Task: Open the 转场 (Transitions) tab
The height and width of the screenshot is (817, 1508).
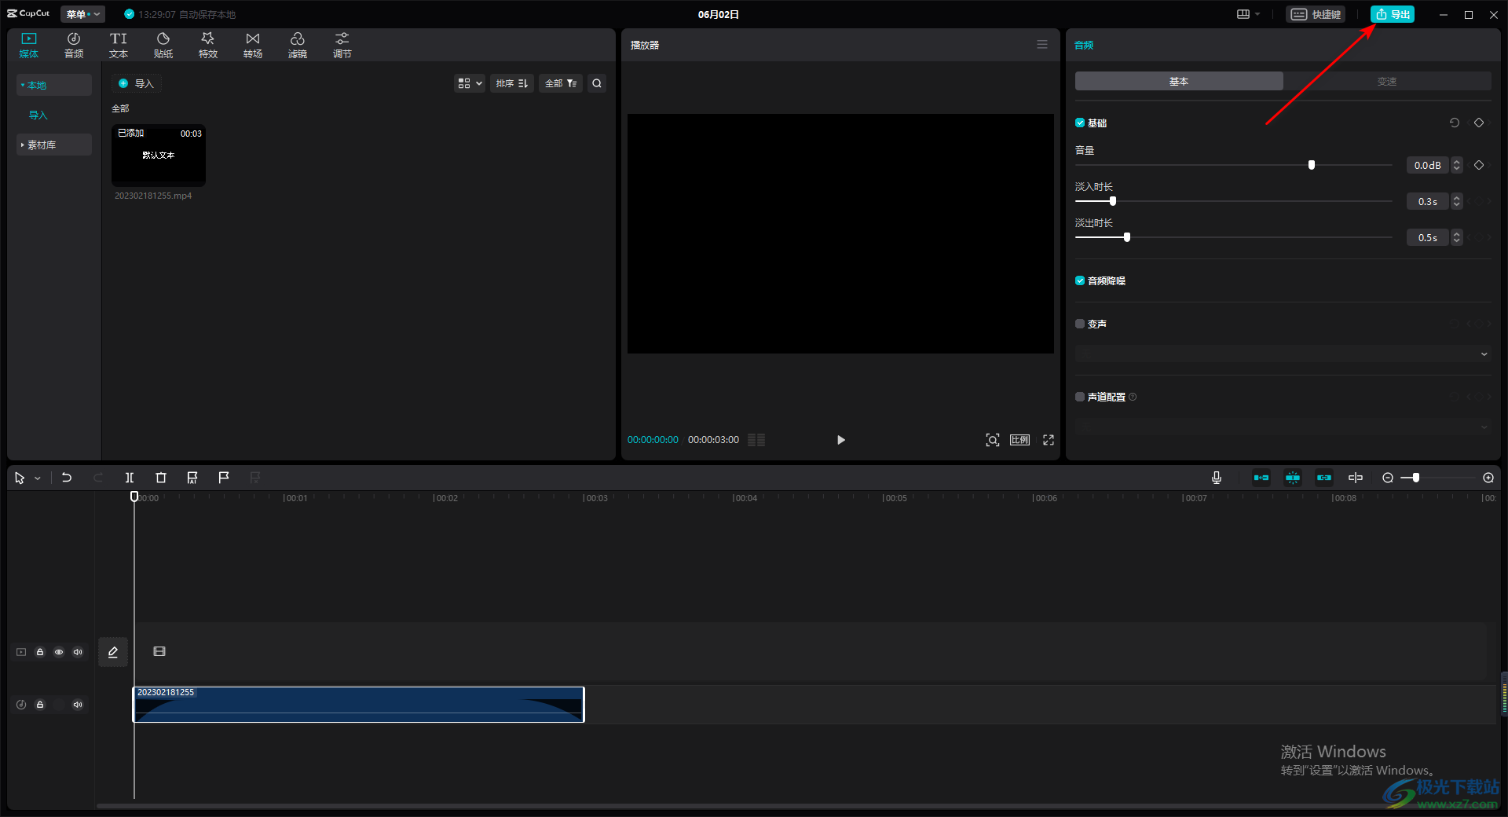Action: pos(253,46)
